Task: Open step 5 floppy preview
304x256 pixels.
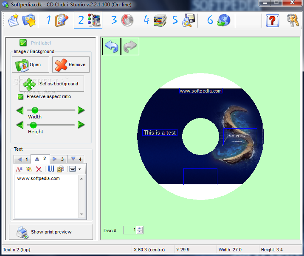Action: [183, 20]
